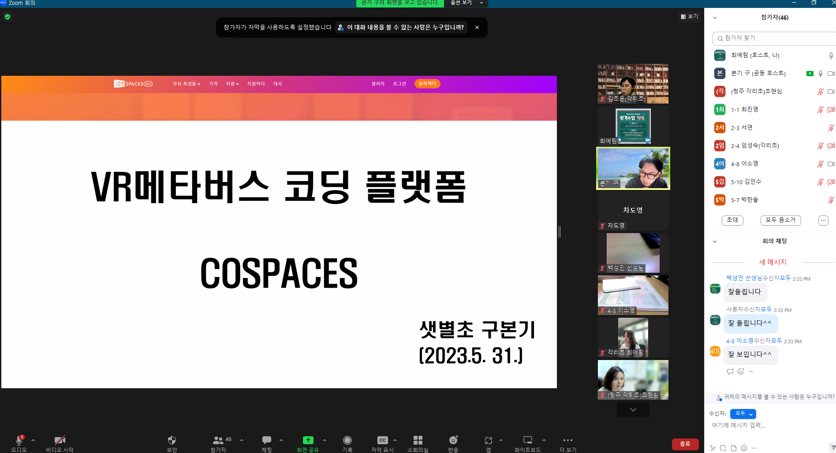
Task: Click the 초대 invite button
Action: [x=732, y=220]
